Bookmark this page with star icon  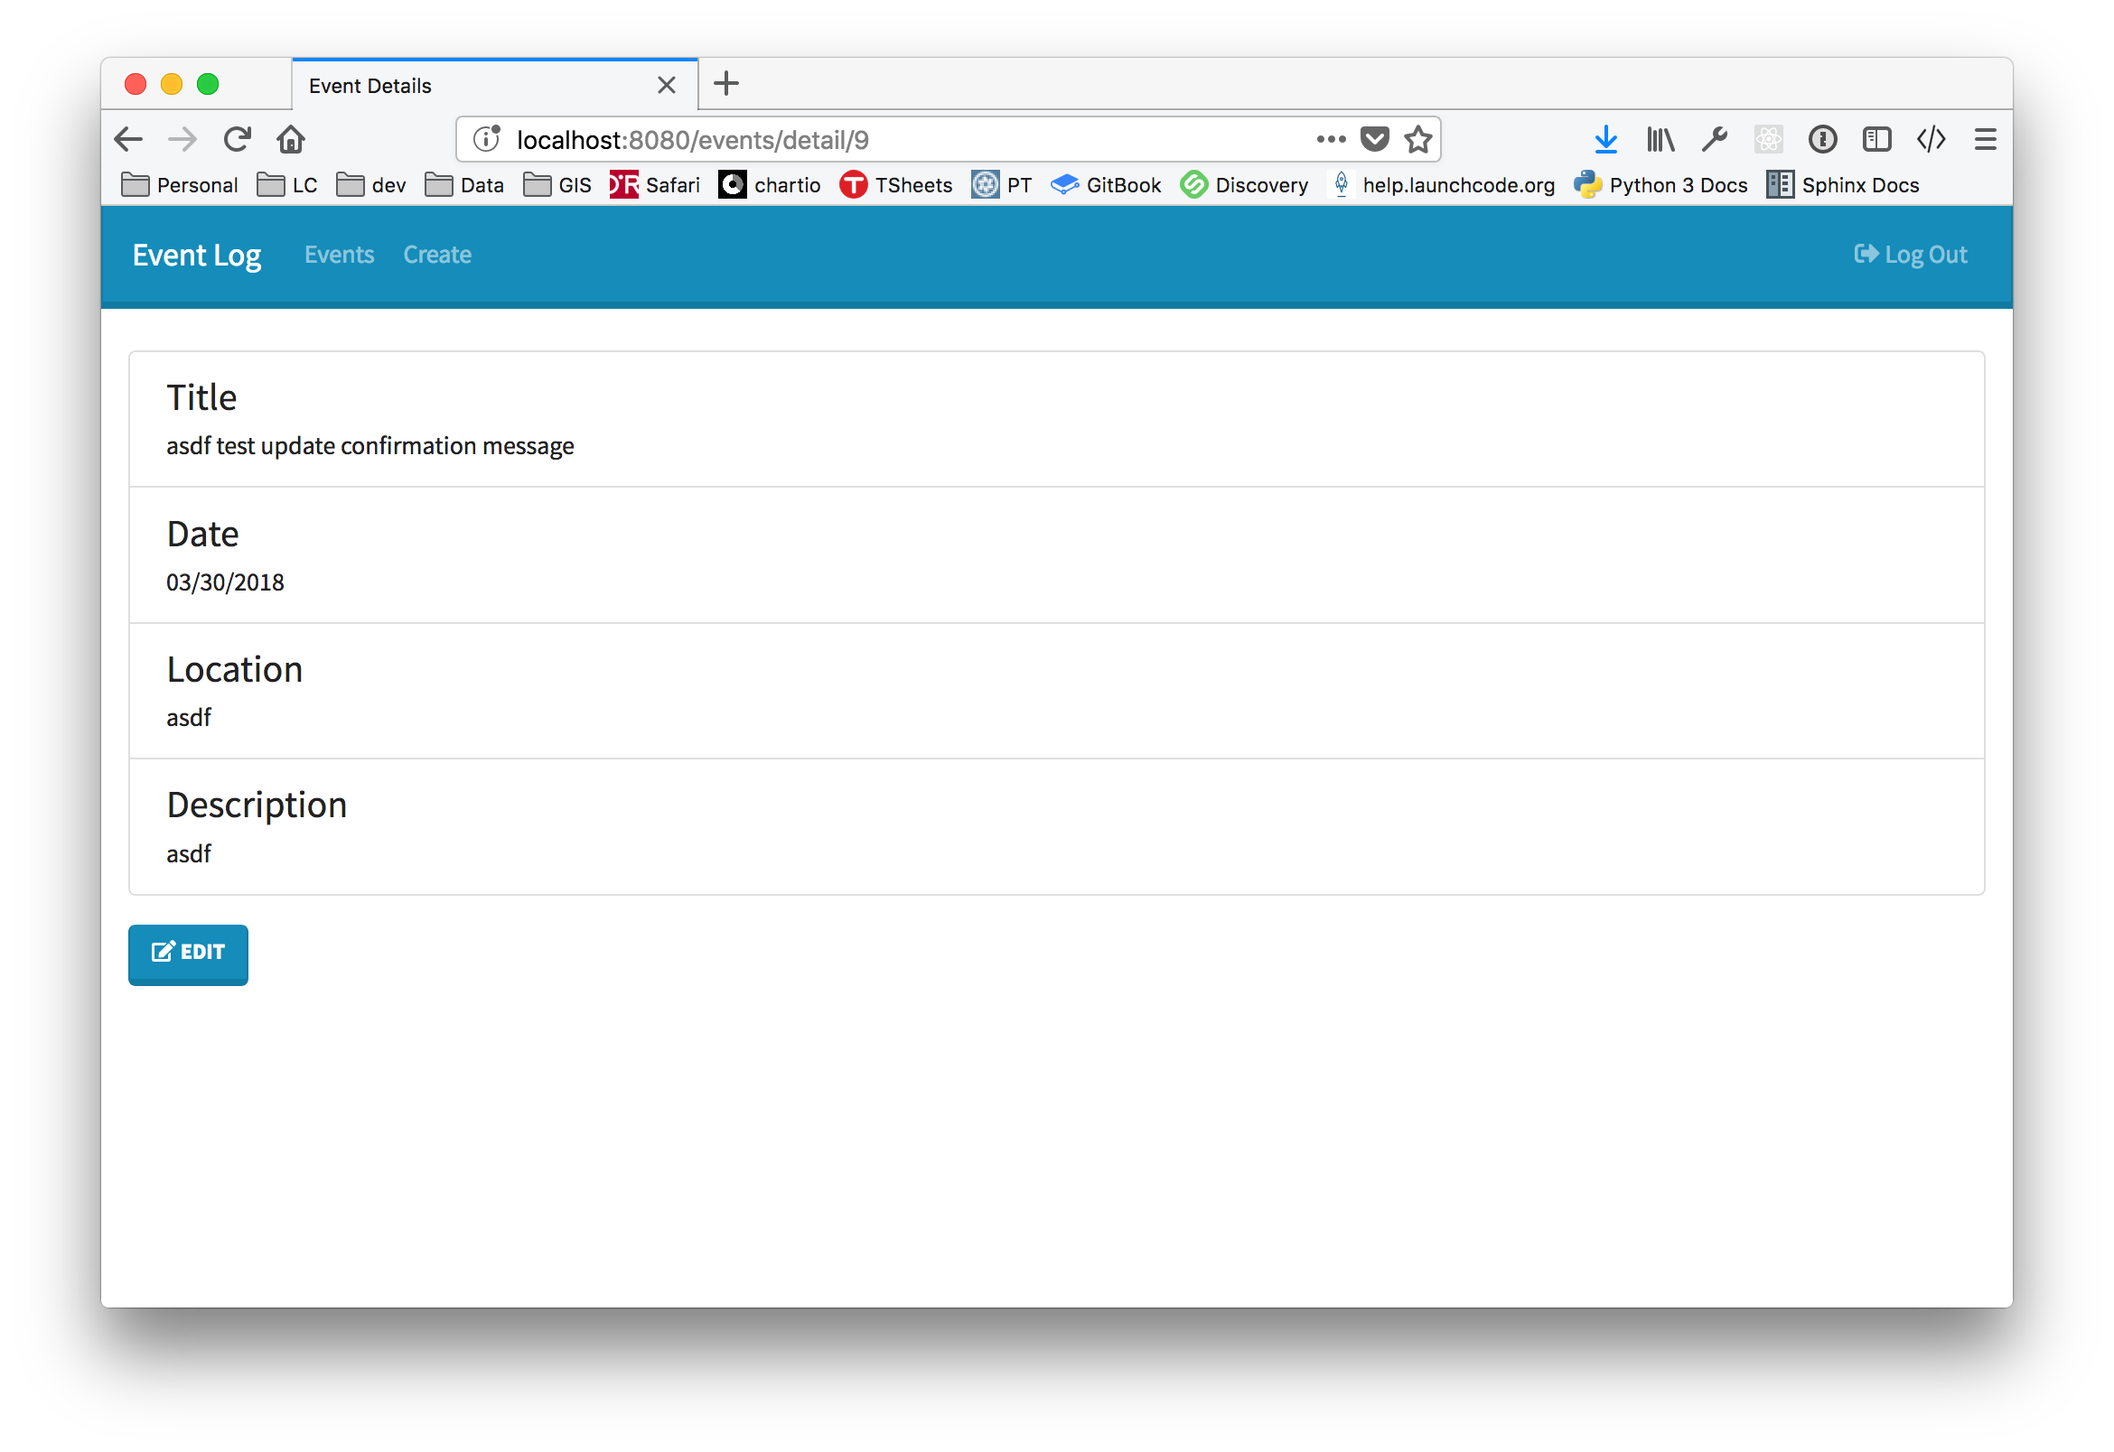click(x=1417, y=139)
